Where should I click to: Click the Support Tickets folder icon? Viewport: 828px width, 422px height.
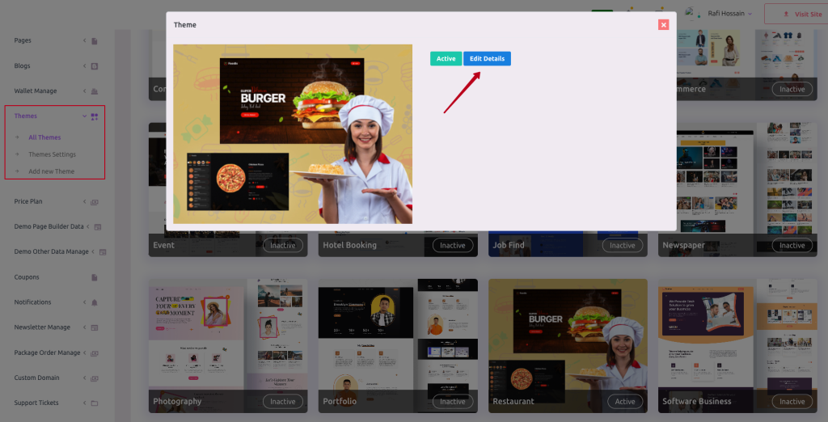coord(95,403)
